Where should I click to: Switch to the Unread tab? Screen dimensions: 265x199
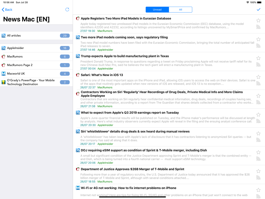click(157, 10)
